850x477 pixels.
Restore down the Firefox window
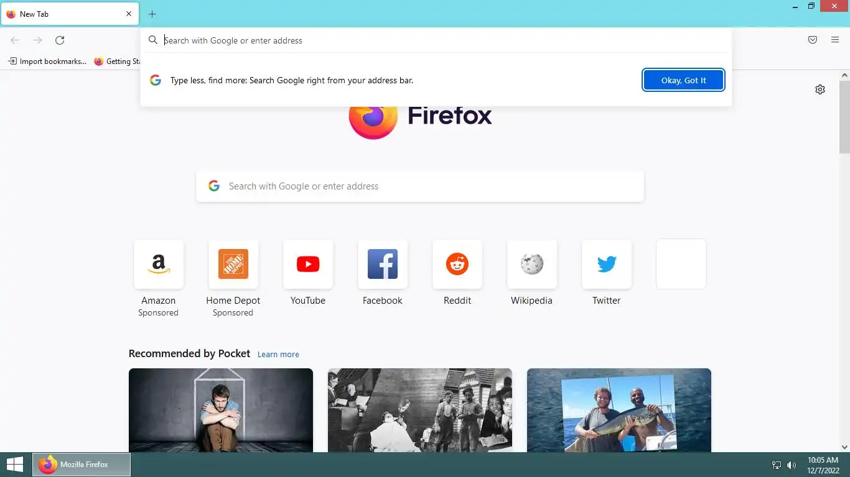click(x=811, y=6)
